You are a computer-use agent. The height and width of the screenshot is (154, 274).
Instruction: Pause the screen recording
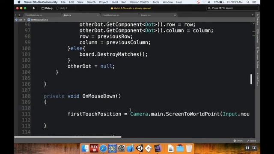(x=247, y=148)
